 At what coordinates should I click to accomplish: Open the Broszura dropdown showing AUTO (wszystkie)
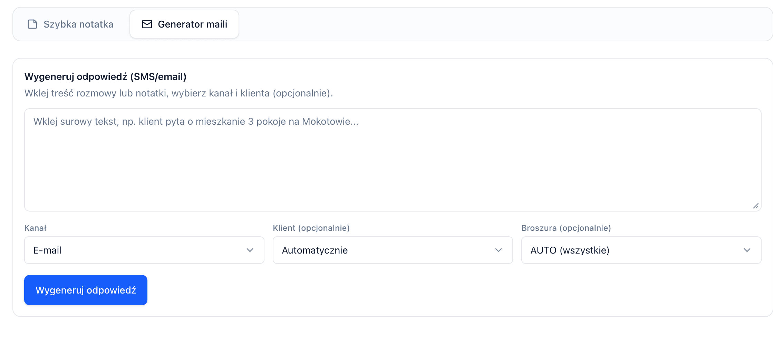click(x=641, y=250)
